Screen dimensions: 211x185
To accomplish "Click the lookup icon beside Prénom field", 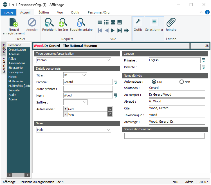I will pyautogui.click(x=116, y=82).
